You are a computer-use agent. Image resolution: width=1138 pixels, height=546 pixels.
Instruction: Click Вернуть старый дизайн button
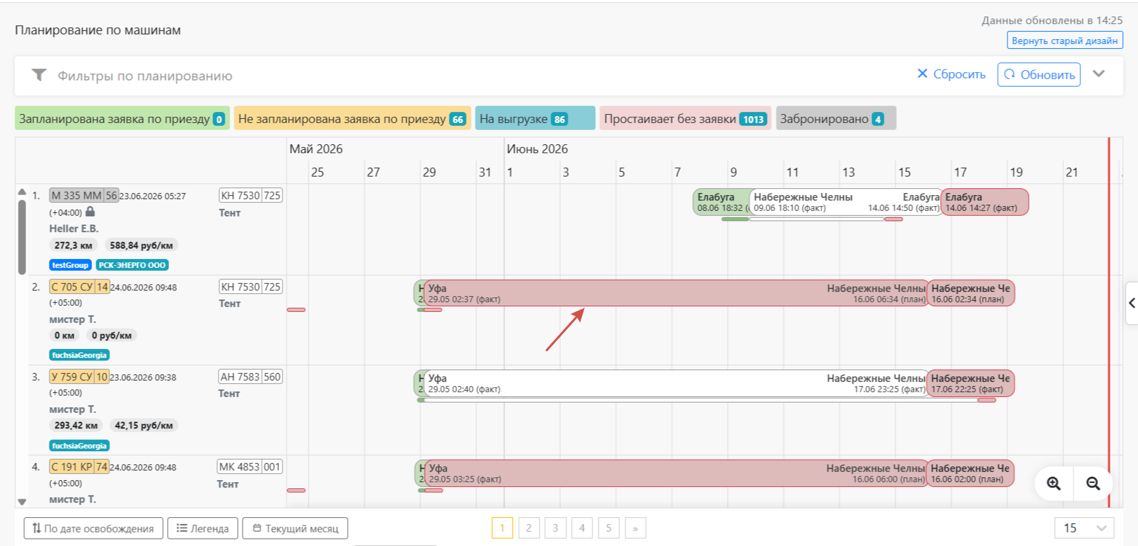click(1064, 41)
